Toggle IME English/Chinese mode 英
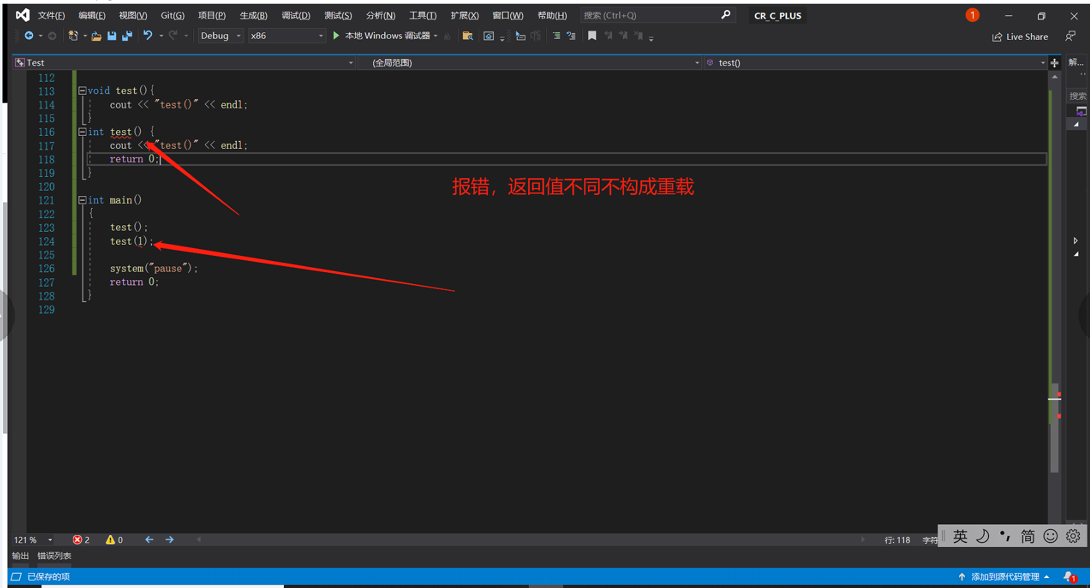 960,536
